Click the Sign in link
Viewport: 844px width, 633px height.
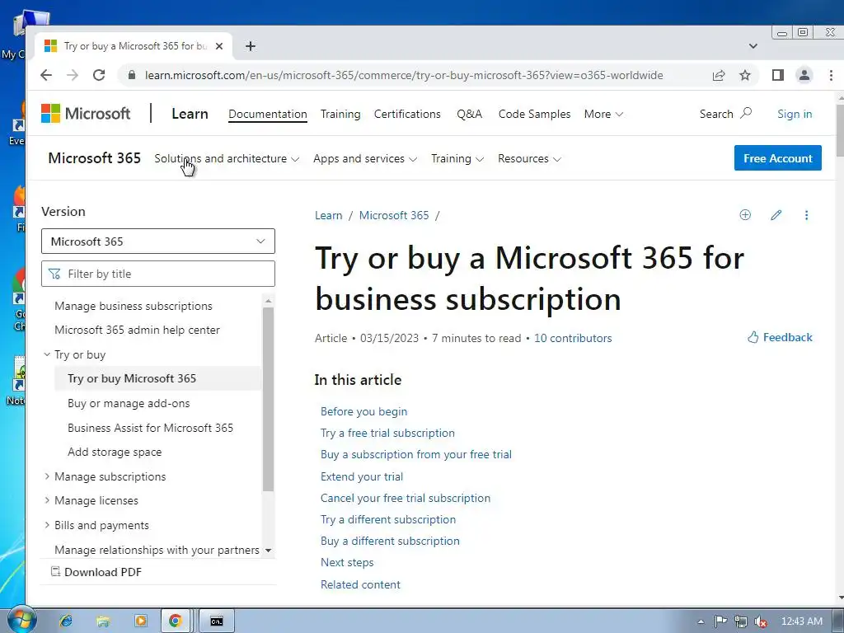(x=795, y=114)
